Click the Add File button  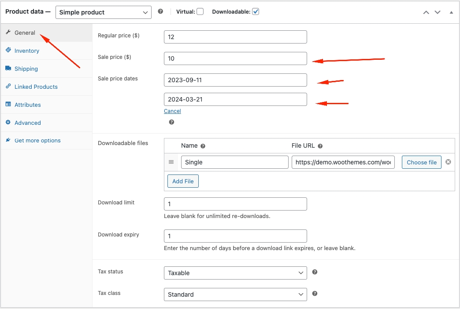pos(183,181)
